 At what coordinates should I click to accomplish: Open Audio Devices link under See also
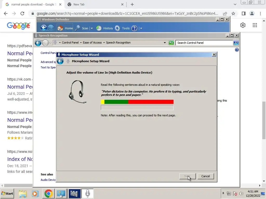48,180
